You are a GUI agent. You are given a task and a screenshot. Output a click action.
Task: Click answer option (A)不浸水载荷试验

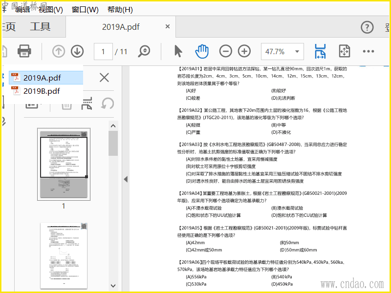click(204, 208)
